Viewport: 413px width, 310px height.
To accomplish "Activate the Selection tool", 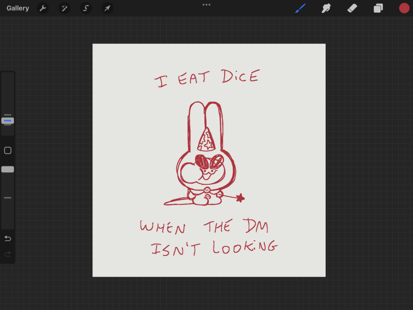I will (x=86, y=8).
